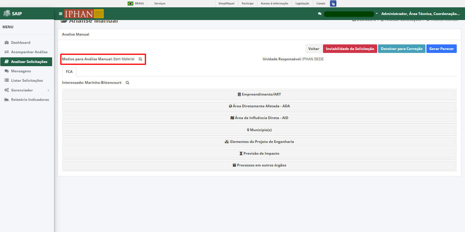Open Acompanhar Análise in sidebar
The height and width of the screenshot is (232, 465).
coord(26,52)
